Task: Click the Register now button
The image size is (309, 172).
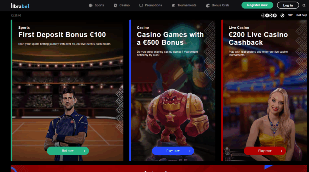Action: (257, 5)
